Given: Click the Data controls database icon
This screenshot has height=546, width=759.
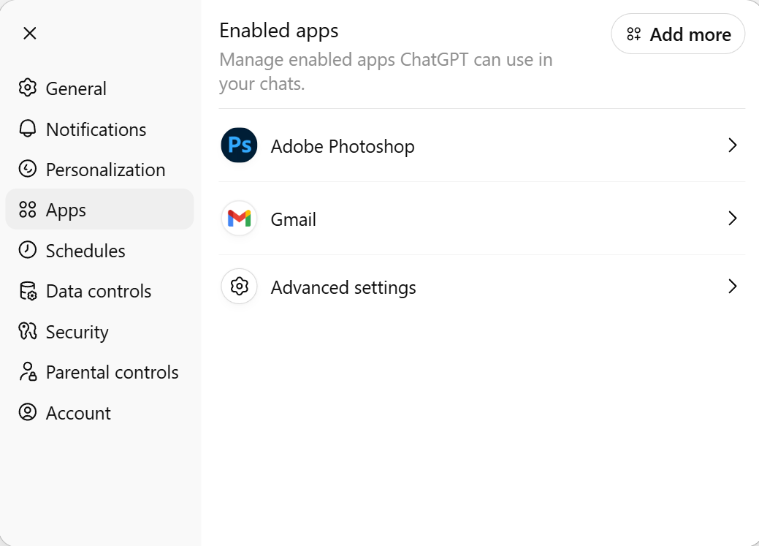Looking at the screenshot, I should pos(28,291).
